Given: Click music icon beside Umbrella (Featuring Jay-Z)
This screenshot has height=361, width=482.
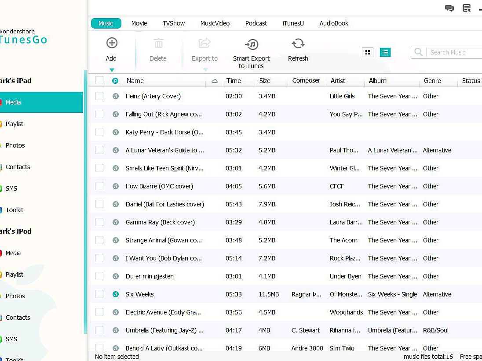Looking at the screenshot, I should point(116,330).
